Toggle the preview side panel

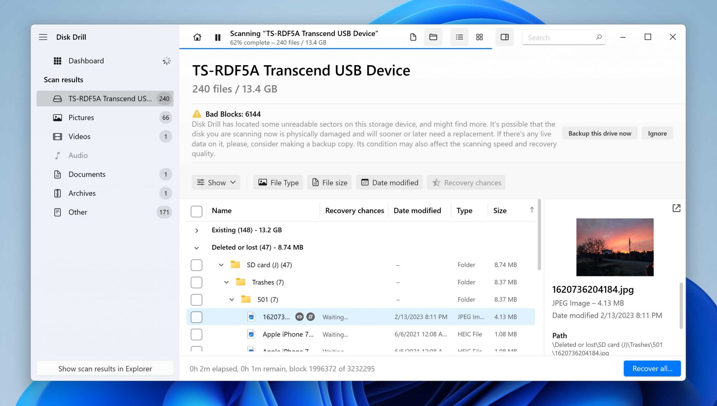tap(504, 37)
